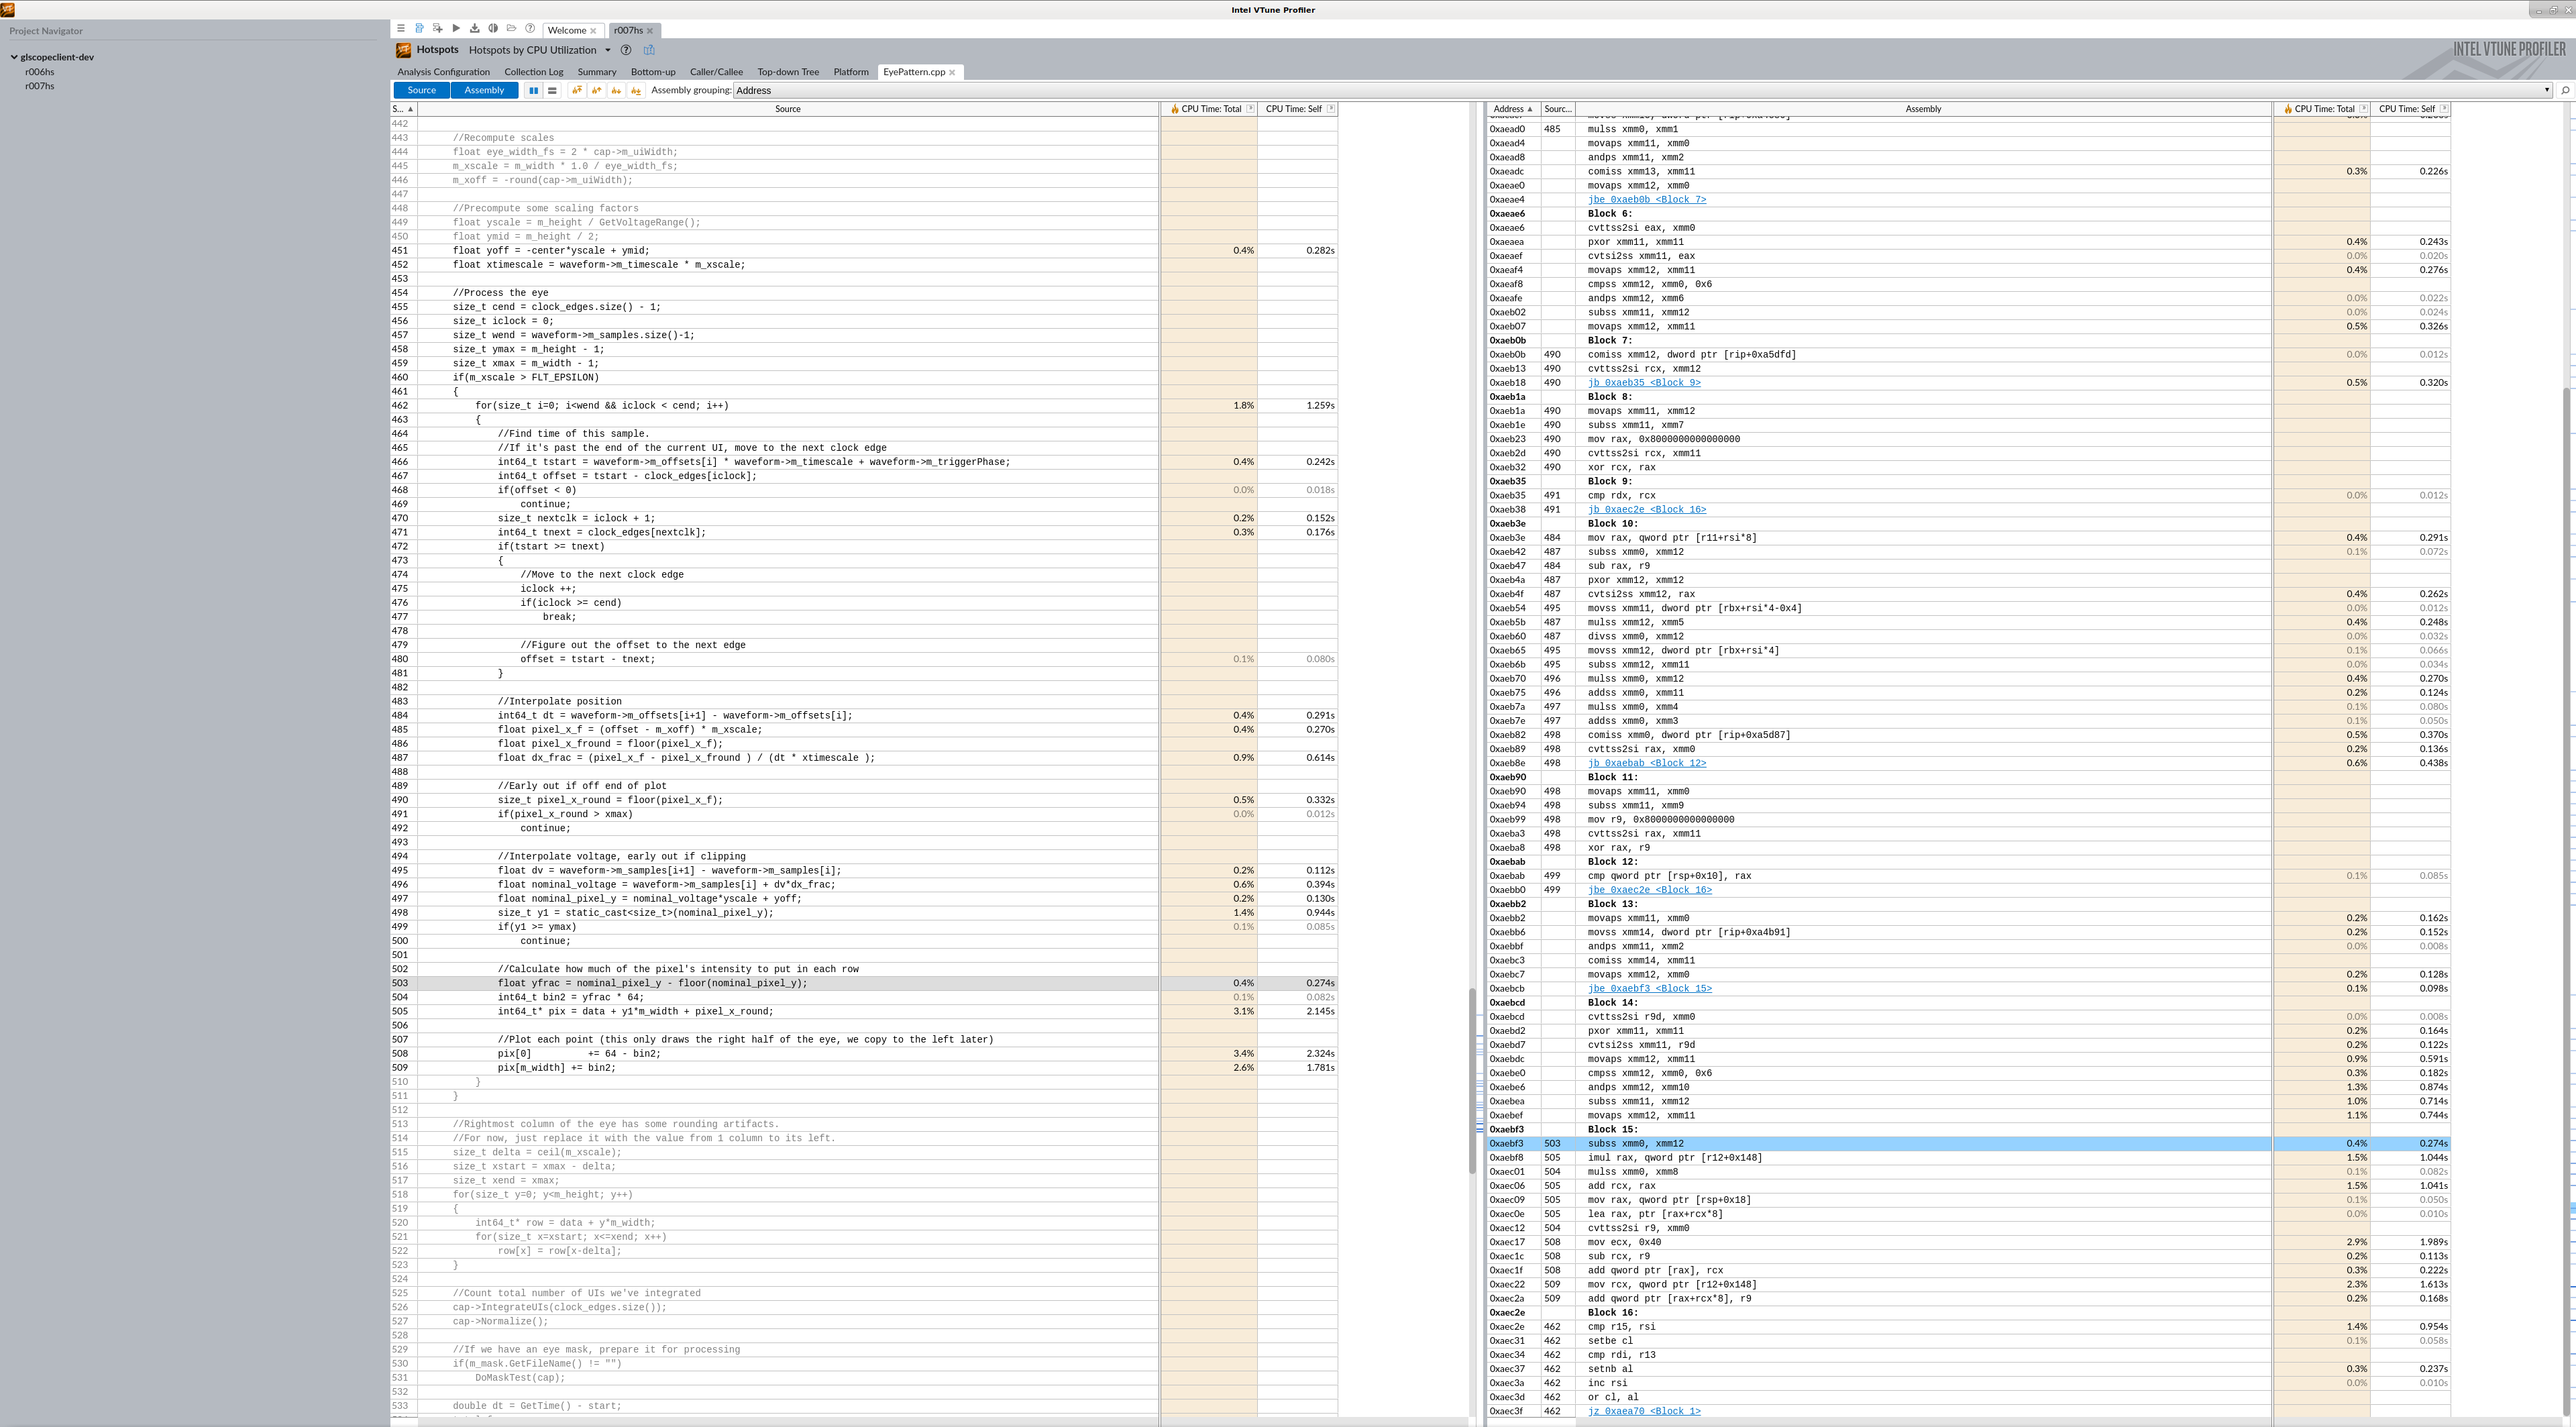Expand CPU Time: Total column in source pane
Image resolution: width=2576 pixels, height=1427 pixels.
[x=1250, y=109]
